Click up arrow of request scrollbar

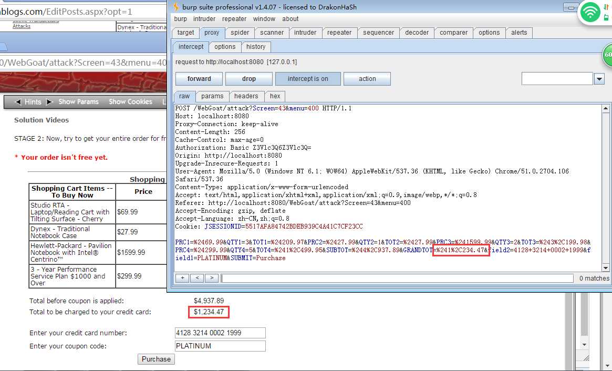pos(605,108)
